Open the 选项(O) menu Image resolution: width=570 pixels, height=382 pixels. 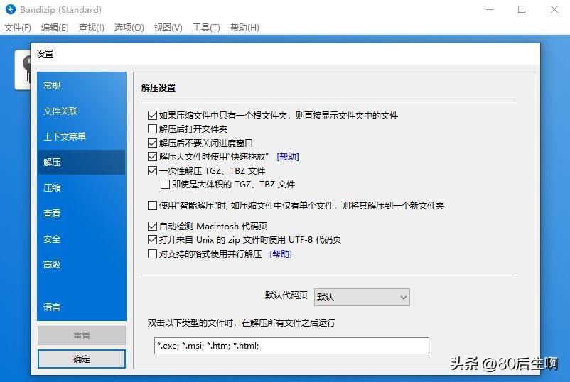point(129,28)
